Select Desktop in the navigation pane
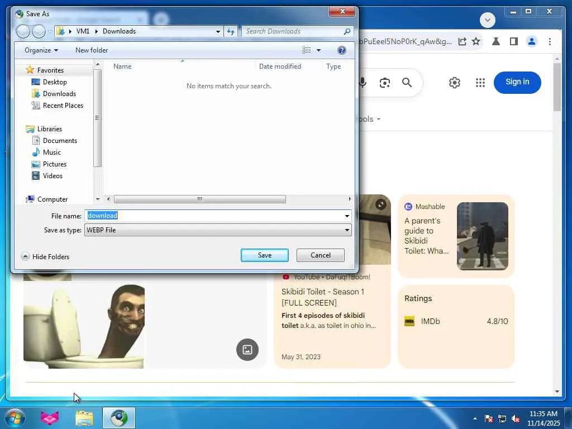 55,82
